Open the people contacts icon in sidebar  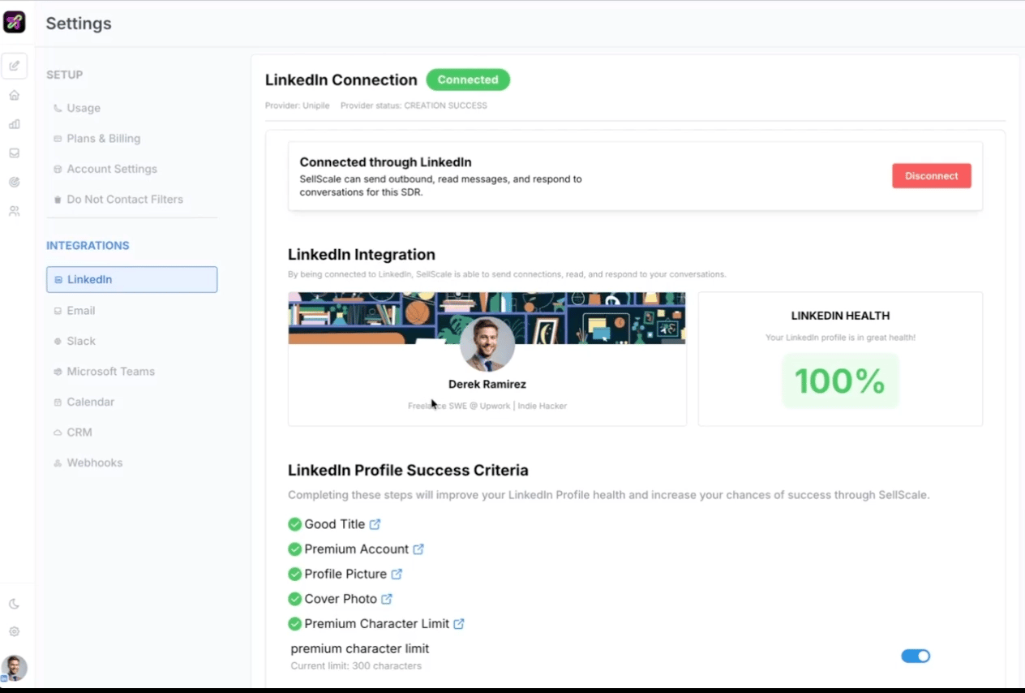[14, 211]
